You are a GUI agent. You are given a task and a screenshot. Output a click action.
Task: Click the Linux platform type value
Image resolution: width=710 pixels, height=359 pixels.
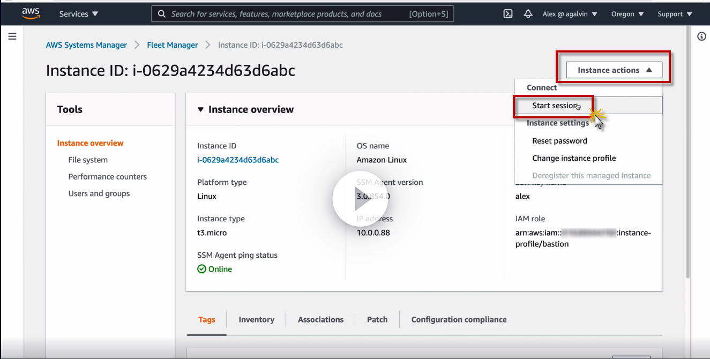[207, 196]
